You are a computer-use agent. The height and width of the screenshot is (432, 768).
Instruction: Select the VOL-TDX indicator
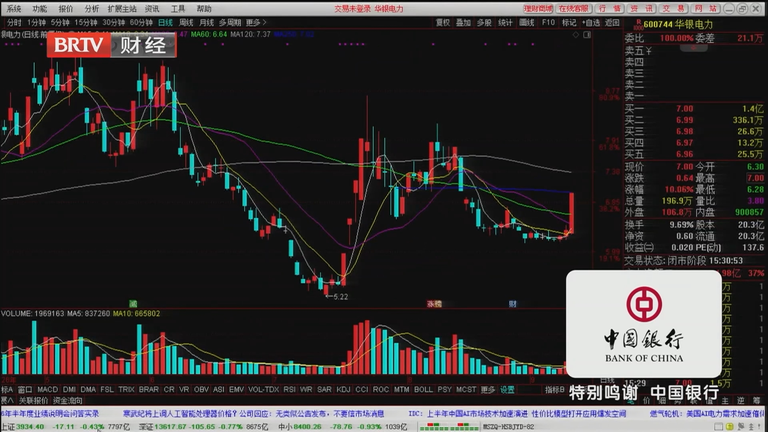(264, 390)
